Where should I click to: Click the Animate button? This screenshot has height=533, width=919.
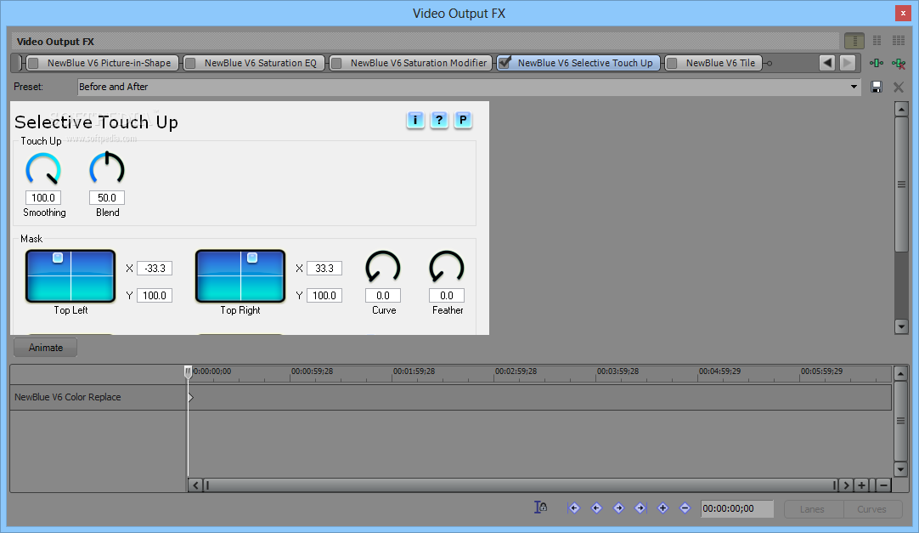pos(46,347)
